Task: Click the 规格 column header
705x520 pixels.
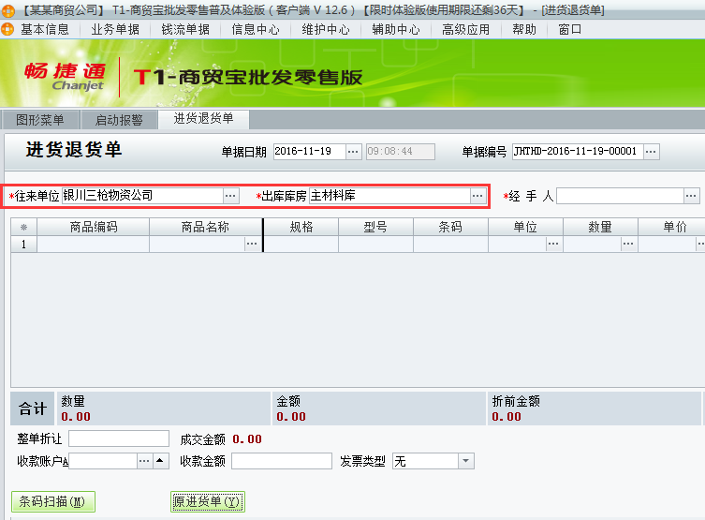Action: [x=301, y=227]
